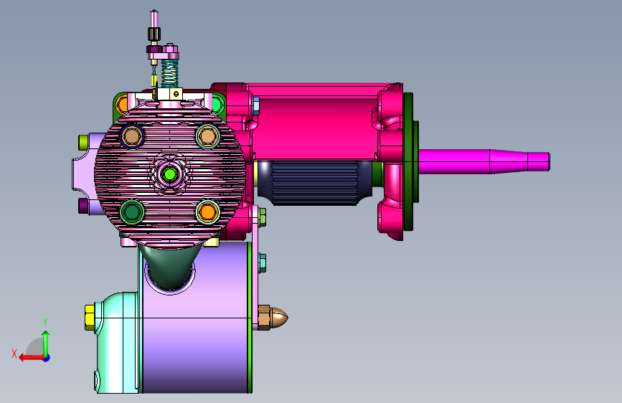Select the tapered magenta output shaft
The image size is (622, 403).
484,161
